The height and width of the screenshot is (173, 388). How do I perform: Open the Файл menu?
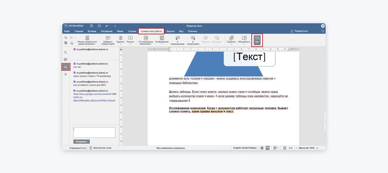pyautogui.click(x=67, y=31)
